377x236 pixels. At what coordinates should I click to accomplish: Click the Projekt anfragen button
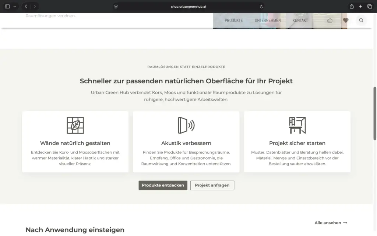(212, 185)
